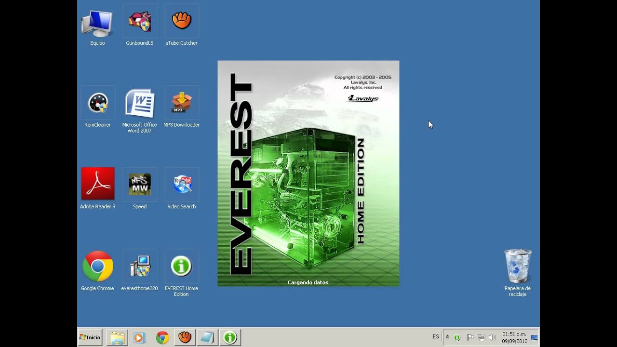
Task: Click the "HOME EDITION" splash text
Action: [360, 191]
